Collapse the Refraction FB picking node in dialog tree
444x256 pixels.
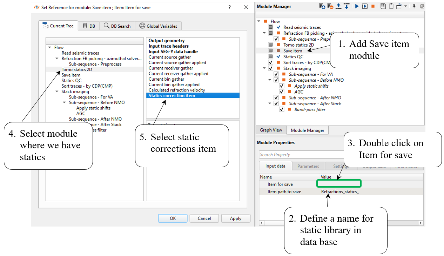coord(57,59)
